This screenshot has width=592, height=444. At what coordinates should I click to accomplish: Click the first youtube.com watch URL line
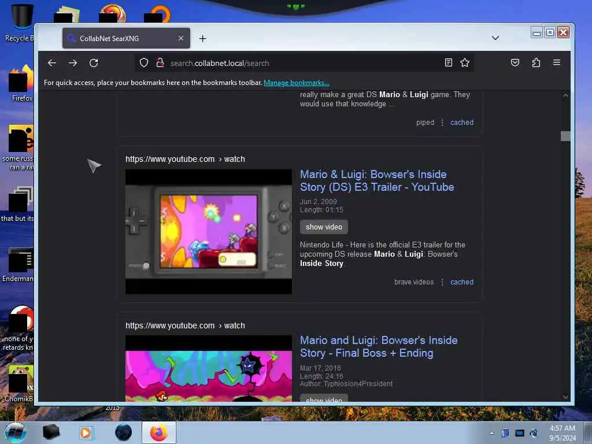click(185, 160)
